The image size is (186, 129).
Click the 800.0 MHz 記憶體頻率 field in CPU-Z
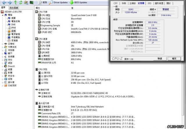pyautogui.click(x=153, y=22)
